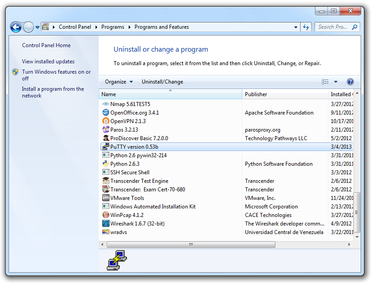Click the Control Panel icon in address bar
This screenshot has height=283, width=371.
click(x=45, y=27)
